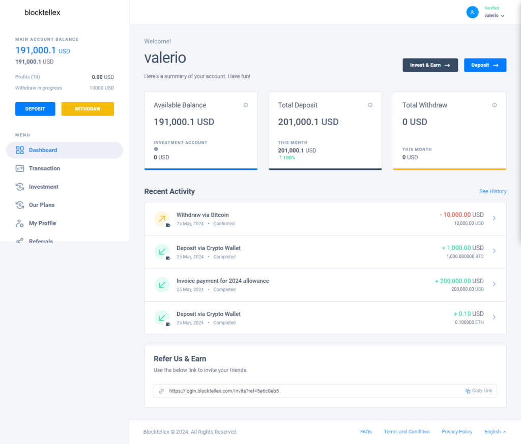Open the valerio account dropdown
The width and height of the screenshot is (521, 444).
coord(494,16)
